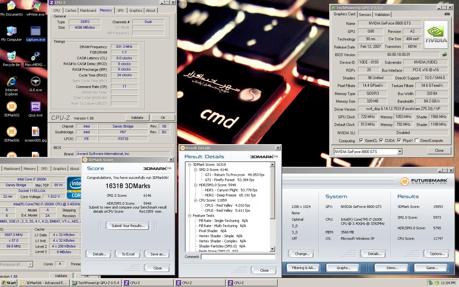Open the 3DMark06 desktop shortcut
The image size is (459, 287).
pyautogui.click(x=11, y=135)
